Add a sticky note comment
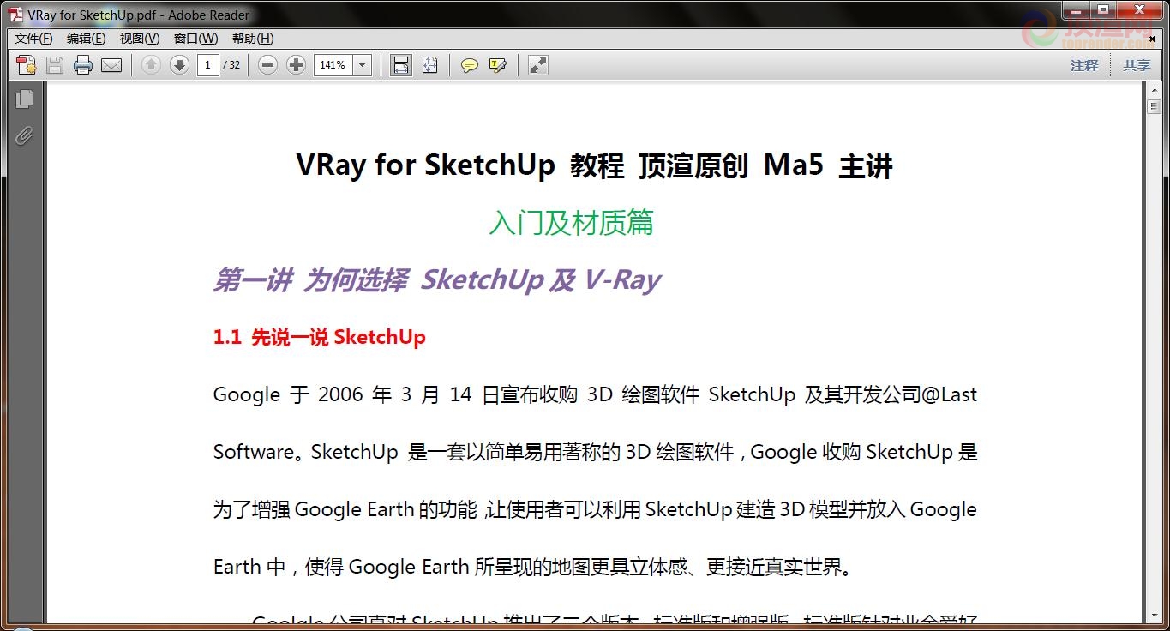 (469, 65)
